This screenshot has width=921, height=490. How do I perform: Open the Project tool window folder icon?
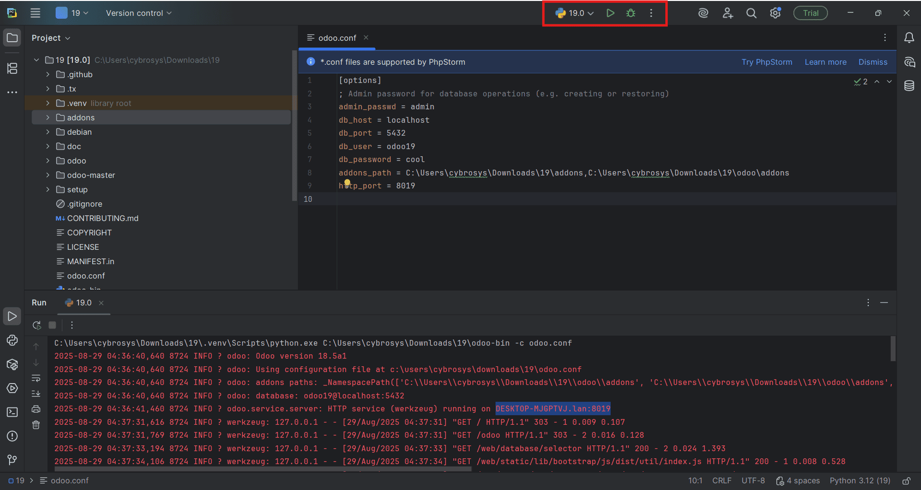(12, 37)
